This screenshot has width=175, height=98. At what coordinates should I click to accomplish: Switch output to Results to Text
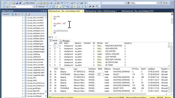pyautogui.click(x=72, y=7)
